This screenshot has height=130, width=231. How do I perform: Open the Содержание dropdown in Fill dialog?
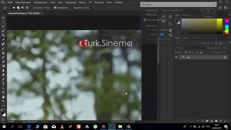[180, 10]
